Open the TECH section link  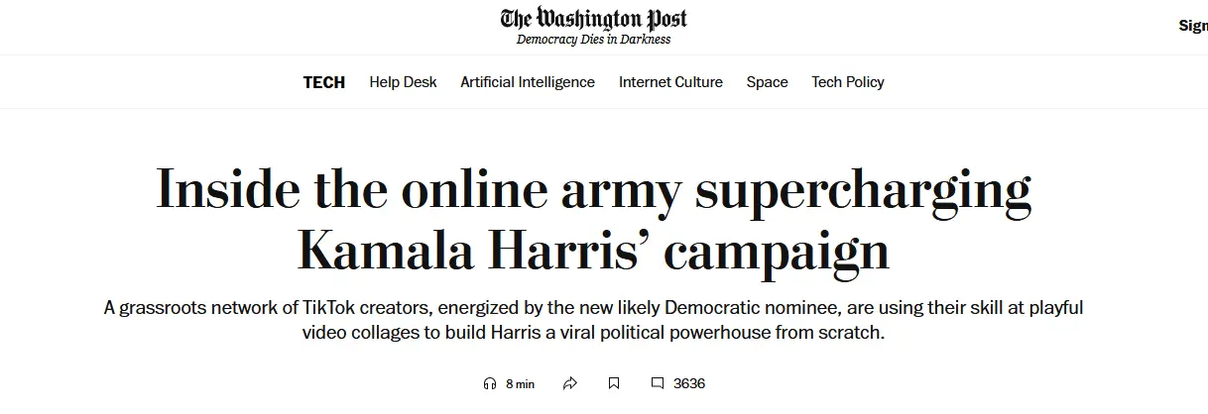tap(324, 82)
